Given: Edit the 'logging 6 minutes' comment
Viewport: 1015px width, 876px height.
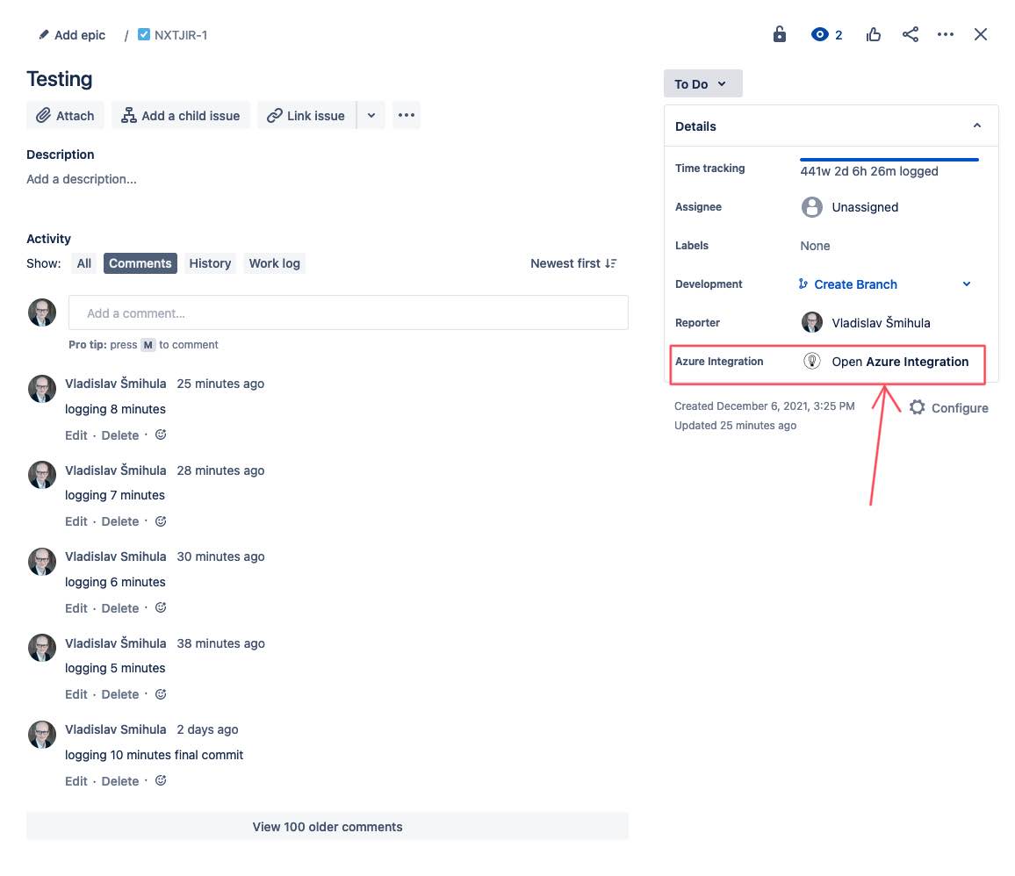Looking at the screenshot, I should pyautogui.click(x=76, y=608).
